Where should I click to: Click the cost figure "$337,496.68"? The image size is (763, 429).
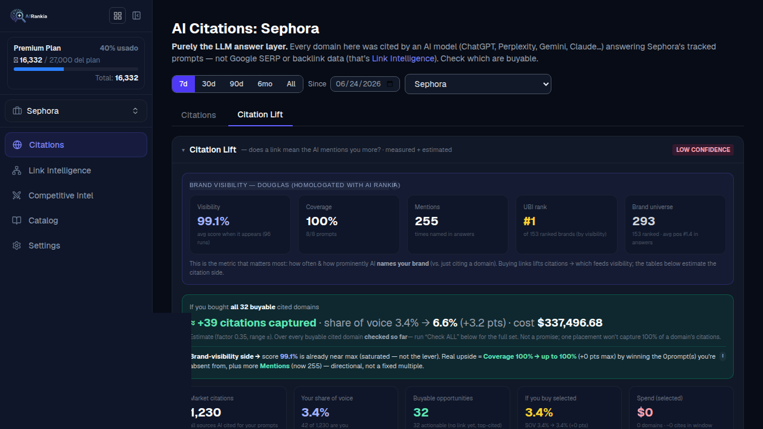[570, 323]
